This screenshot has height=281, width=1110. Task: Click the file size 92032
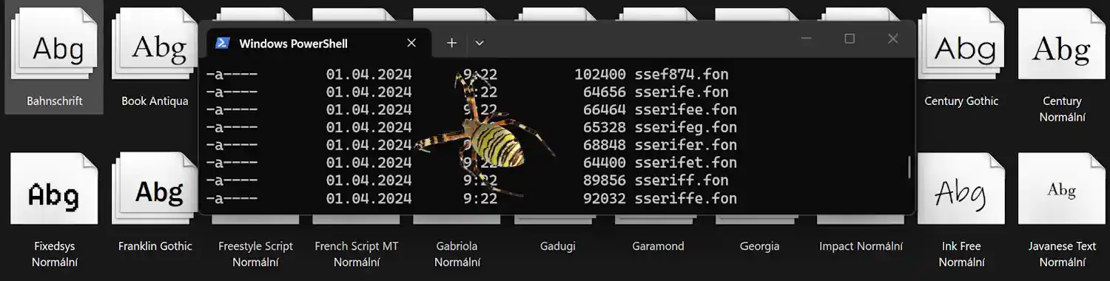[604, 198]
